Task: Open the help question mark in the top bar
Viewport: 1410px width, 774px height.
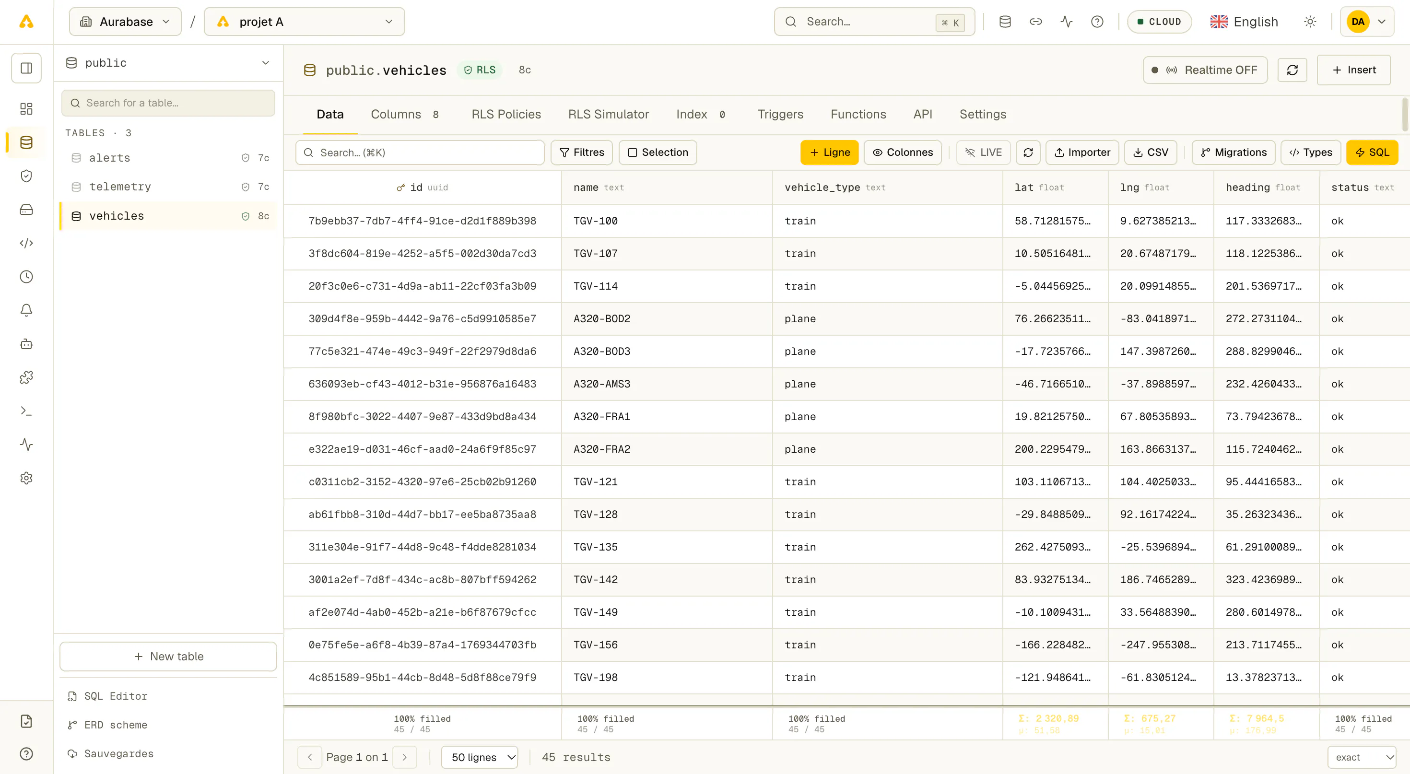Action: pos(1097,22)
